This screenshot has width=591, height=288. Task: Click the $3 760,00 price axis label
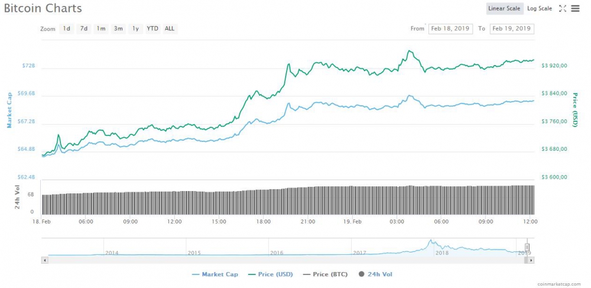point(554,121)
